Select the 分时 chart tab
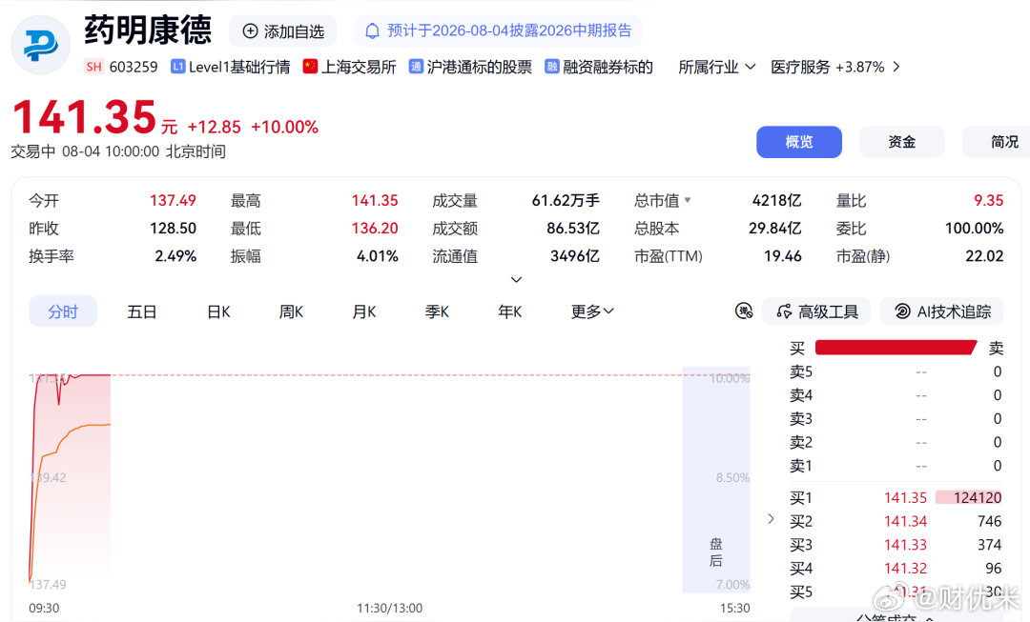Viewport: 1030px width, 622px height. 63,311
